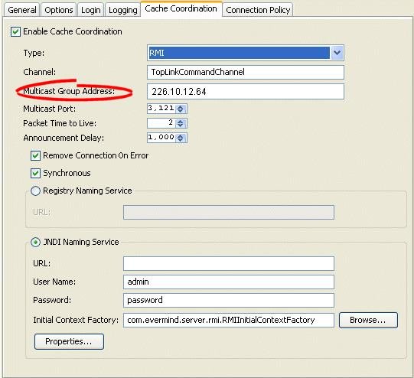Switch to Connection Policy tab
The height and width of the screenshot is (378, 414).
[x=258, y=10]
